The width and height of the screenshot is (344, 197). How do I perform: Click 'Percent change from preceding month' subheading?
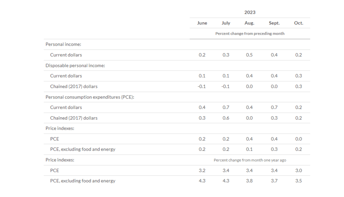[250, 34]
